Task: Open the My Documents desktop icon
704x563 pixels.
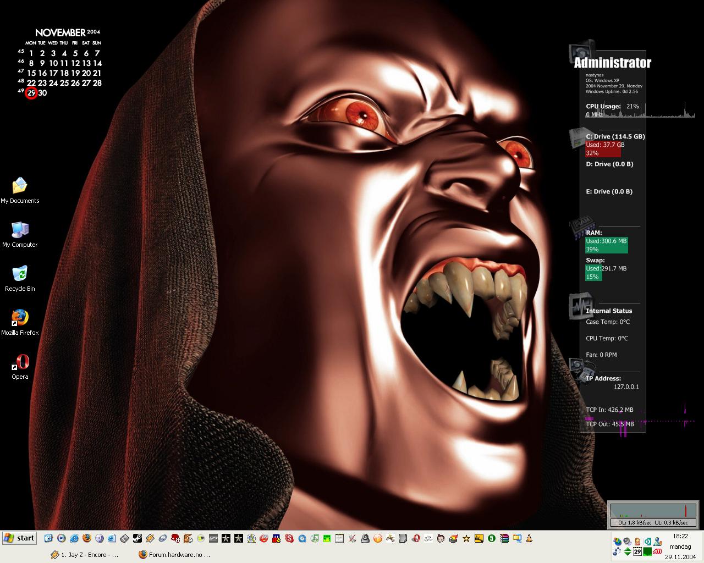Action: (x=20, y=190)
